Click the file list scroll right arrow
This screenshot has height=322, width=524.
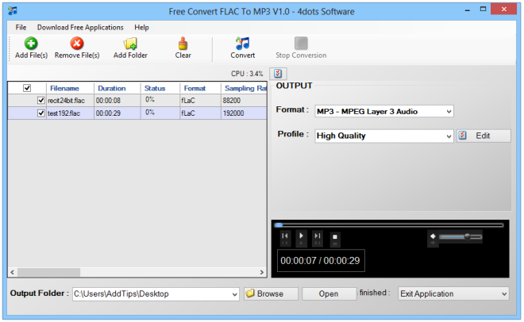click(262, 272)
